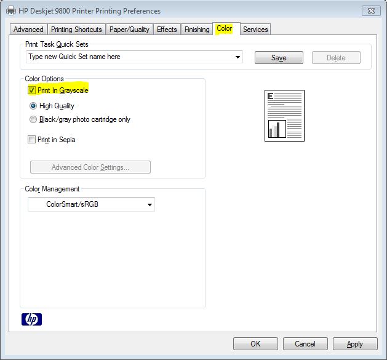Click the Delete quick set button
Image resolution: width=387 pixels, height=360 pixels.
[336, 57]
